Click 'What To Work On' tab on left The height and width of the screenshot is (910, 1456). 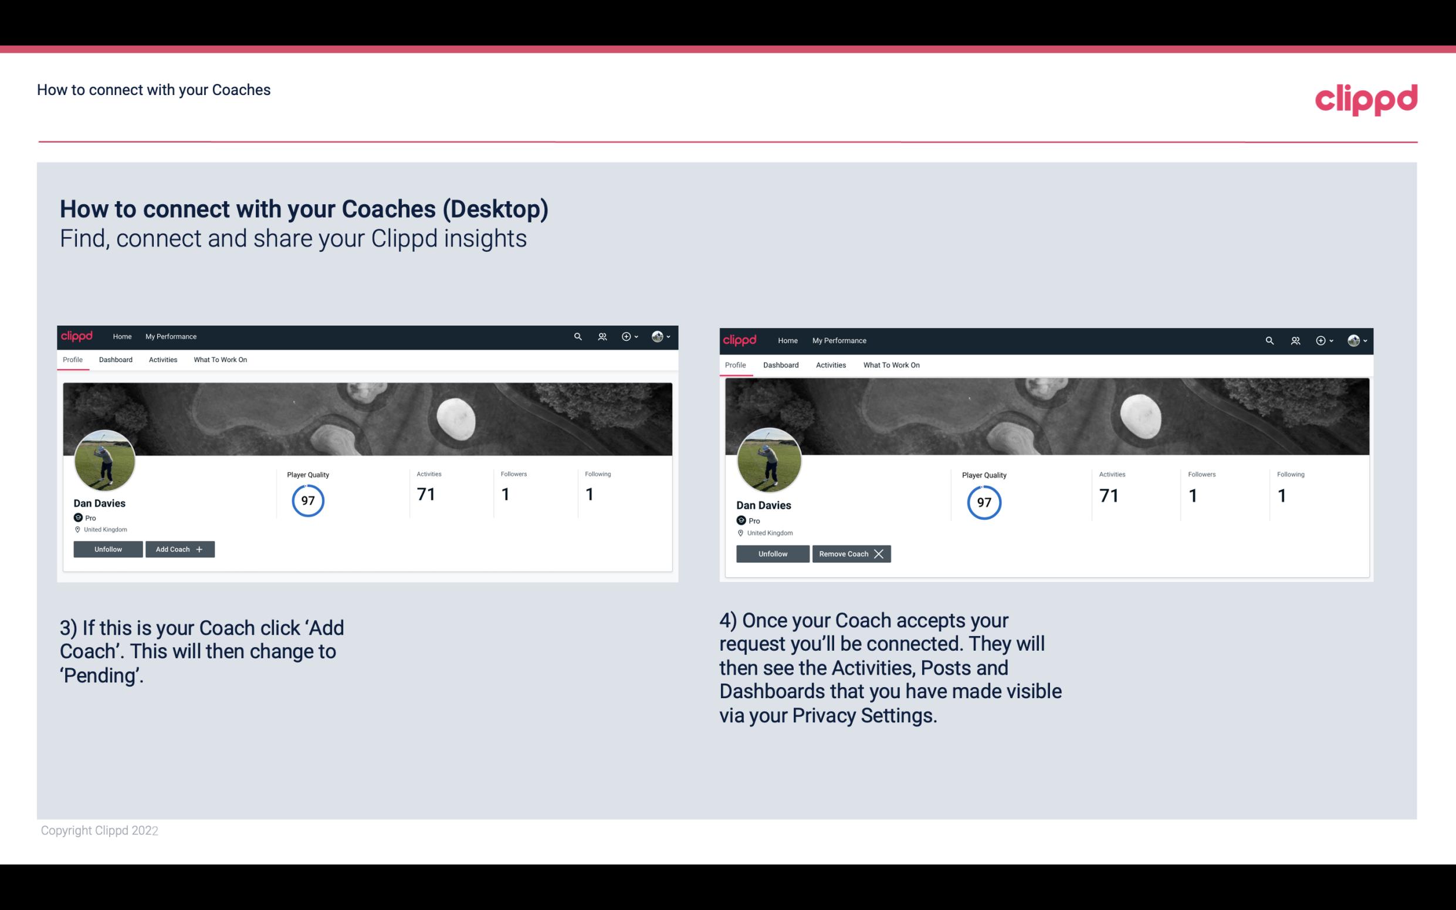tap(219, 360)
